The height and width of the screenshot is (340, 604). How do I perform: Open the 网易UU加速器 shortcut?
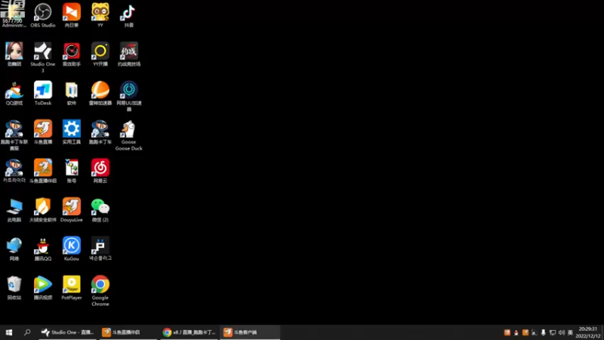[128, 96]
